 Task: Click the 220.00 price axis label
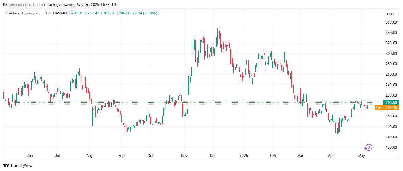pyautogui.click(x=391, y=95)
